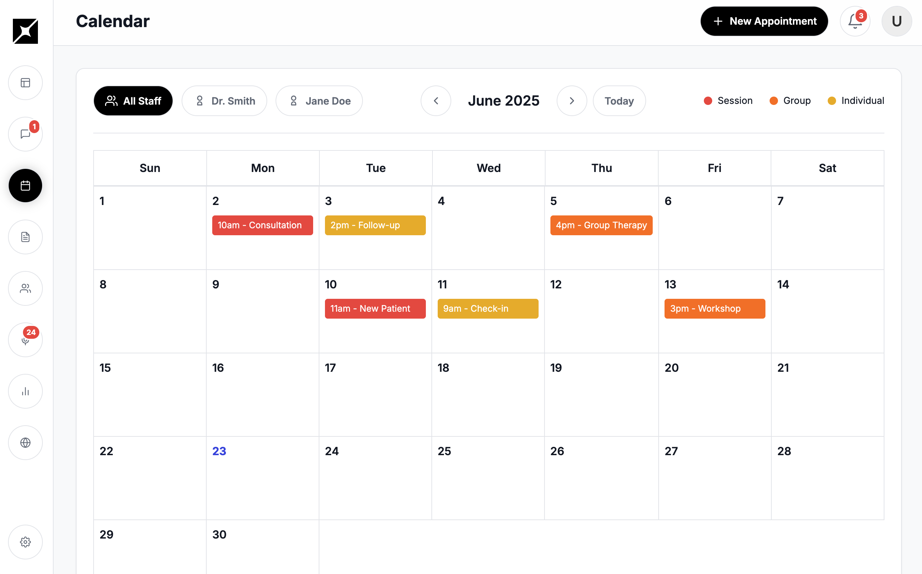Open the patients people icon in sidebar

[25, 288]
